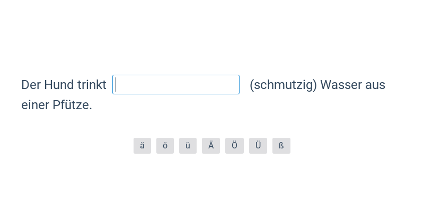Click the word "Wasser" in the sentence

(341, 85)
